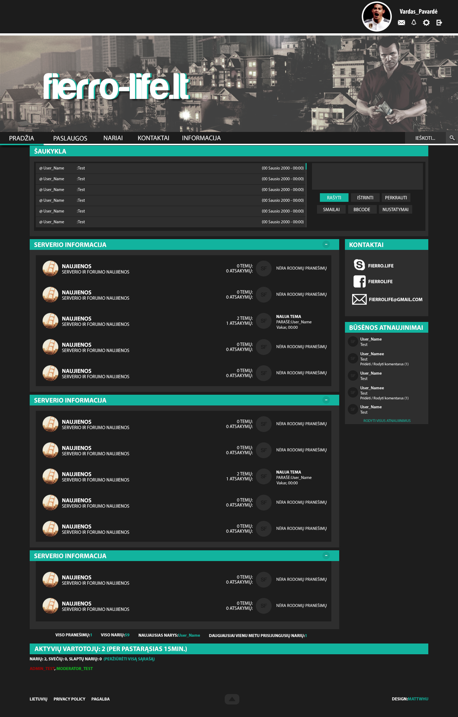Click the shoutbox message text area
Image resolution: width=458 pixels, height=717 pixels.
pos(367,176)
